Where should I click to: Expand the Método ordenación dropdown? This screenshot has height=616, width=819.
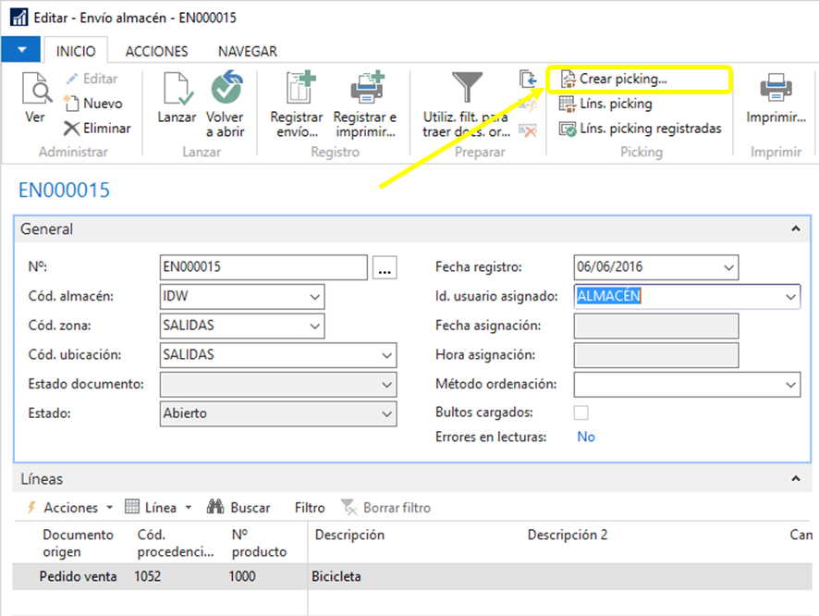coord(790,385)
